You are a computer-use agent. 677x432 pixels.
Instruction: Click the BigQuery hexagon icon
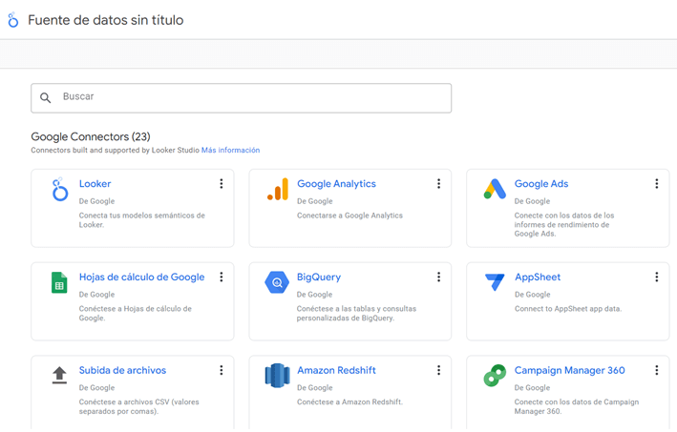coord(277,282)
